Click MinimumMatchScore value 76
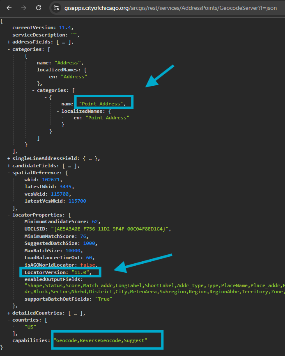 [x=83, y=236]
